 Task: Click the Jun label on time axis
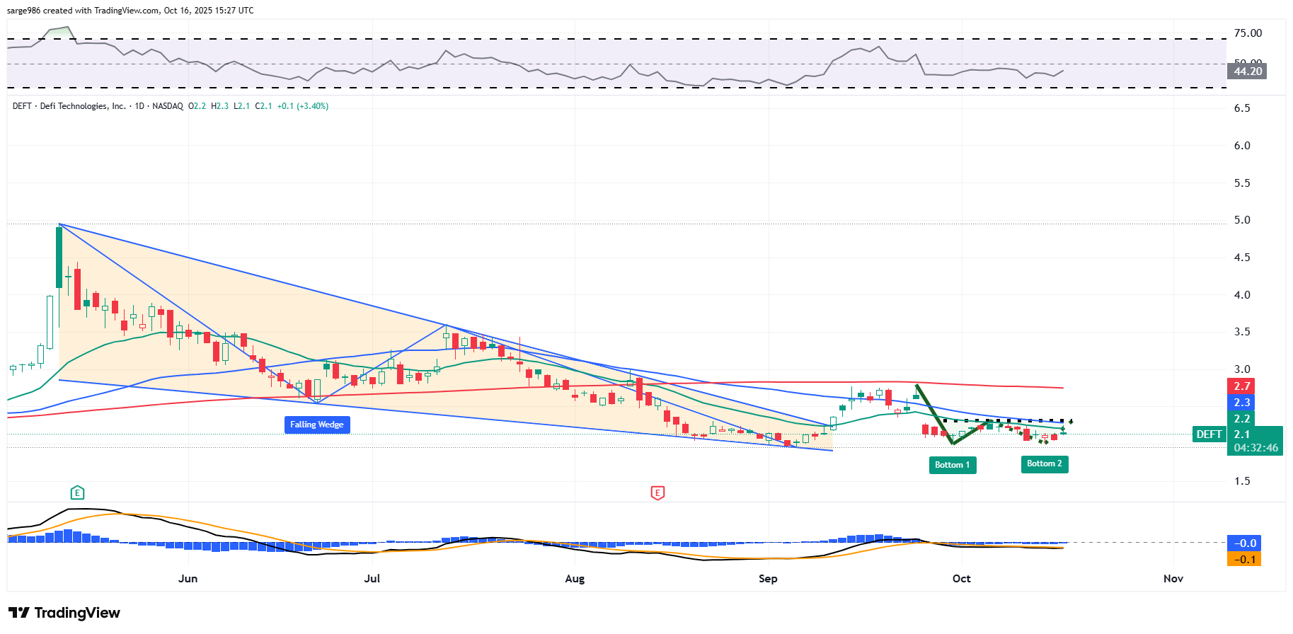coord(188,579)
